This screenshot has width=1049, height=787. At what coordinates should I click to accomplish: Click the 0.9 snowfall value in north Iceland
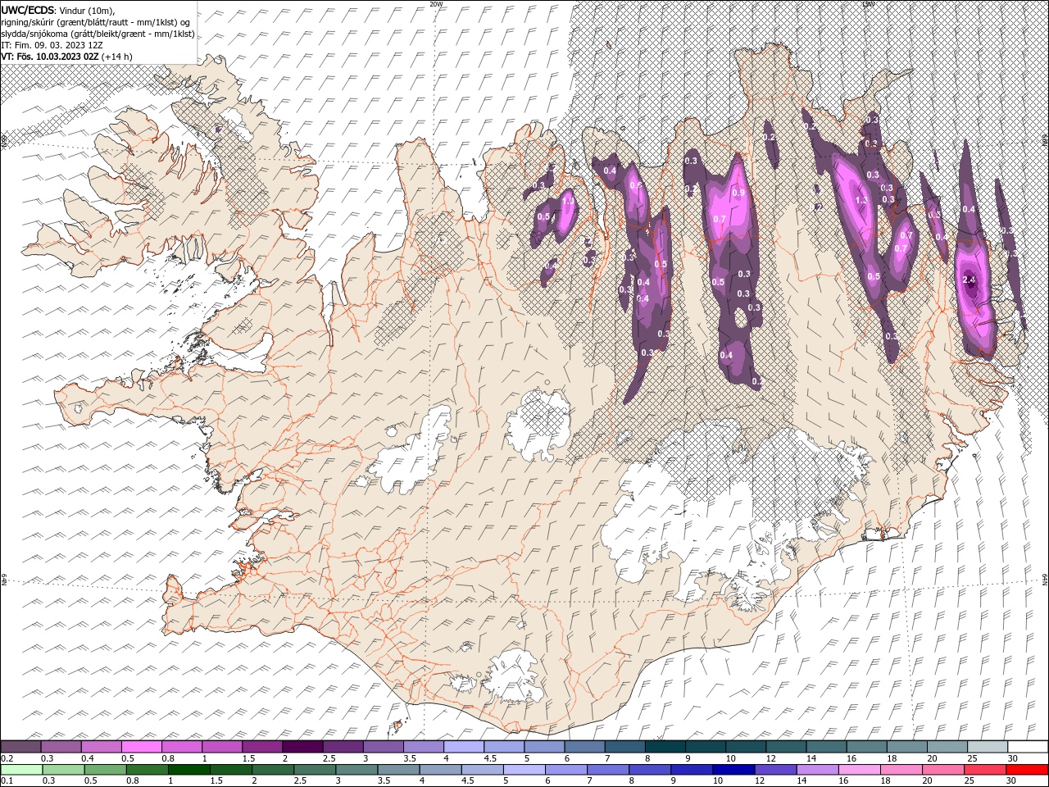[738, 193]
